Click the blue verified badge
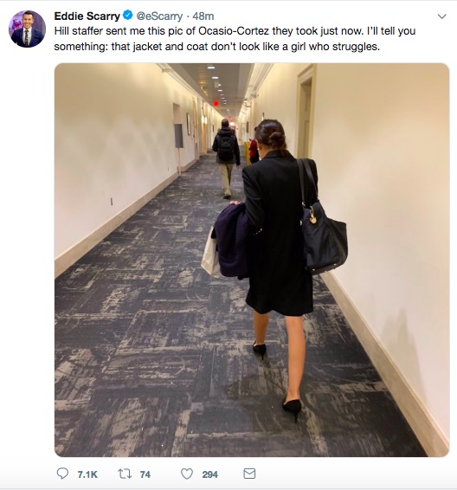This screenshot has height=490, width=457. click(x=128, y=15)
